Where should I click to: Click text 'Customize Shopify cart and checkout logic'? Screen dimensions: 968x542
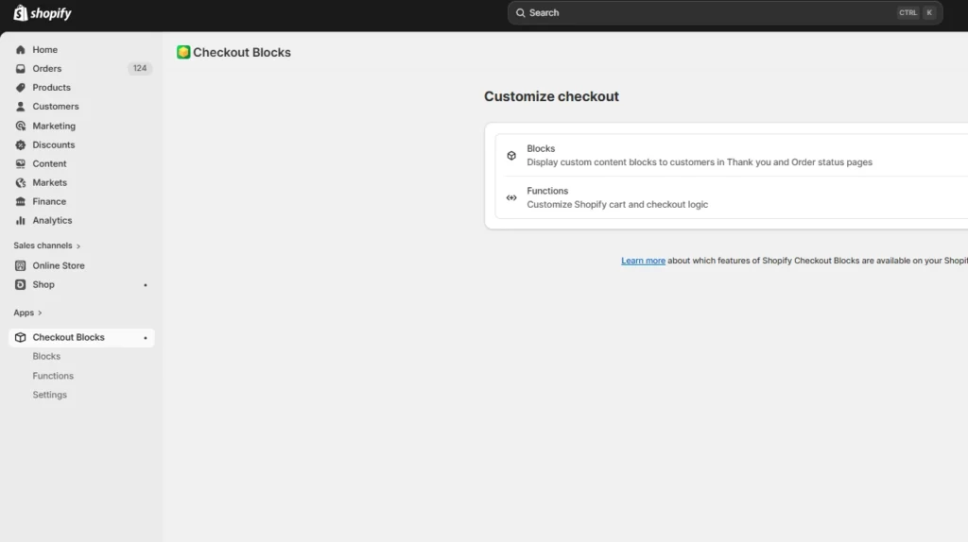(617, 205)
